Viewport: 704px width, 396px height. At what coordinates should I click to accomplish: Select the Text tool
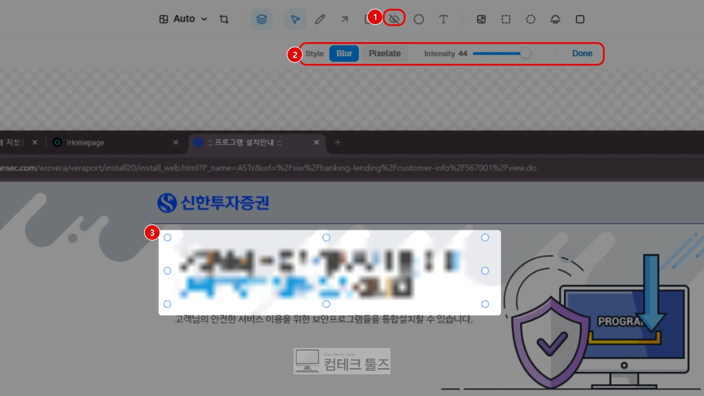coord(443,19)
